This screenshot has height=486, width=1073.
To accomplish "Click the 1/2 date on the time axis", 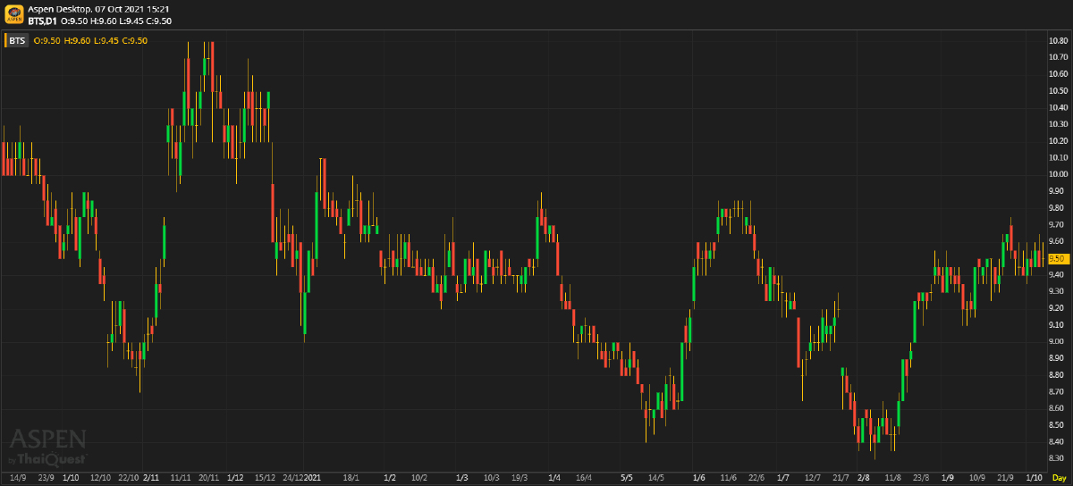I will pyautogui.click(x=389, y=478).
